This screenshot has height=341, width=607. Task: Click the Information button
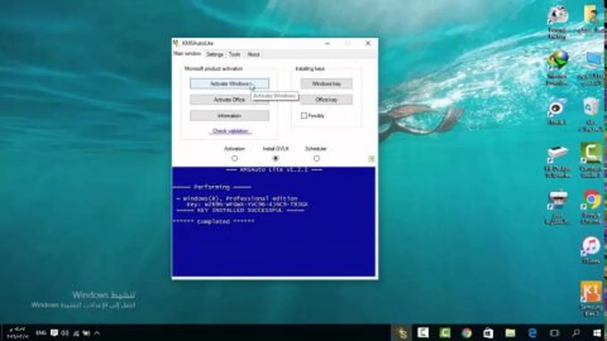click(x=229, y=116)
